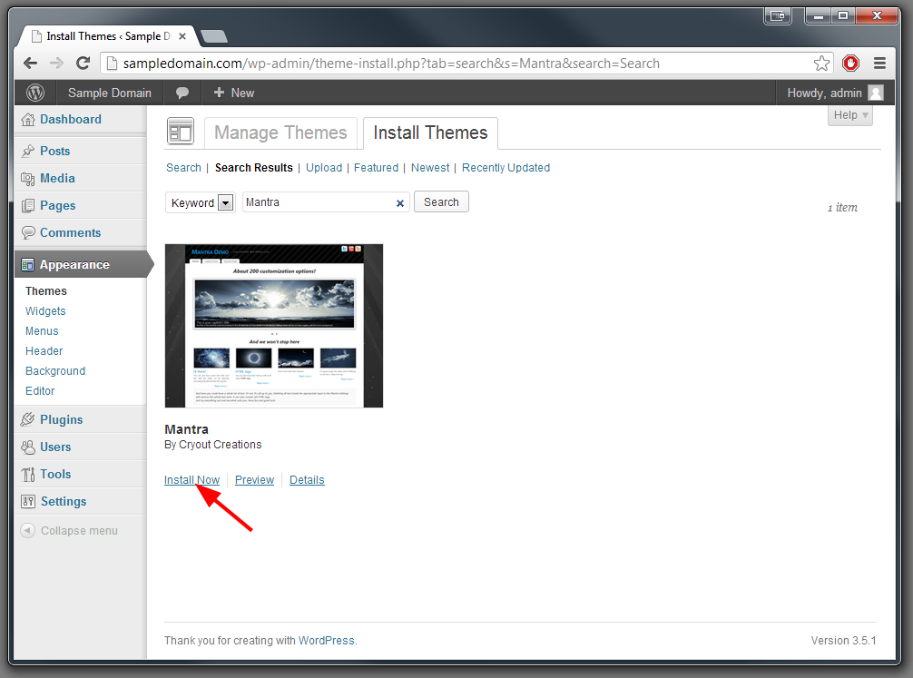The image size is (913, 678).
Task: Switch to the Manage Themes tab
Action: click(x=280, y=133)
